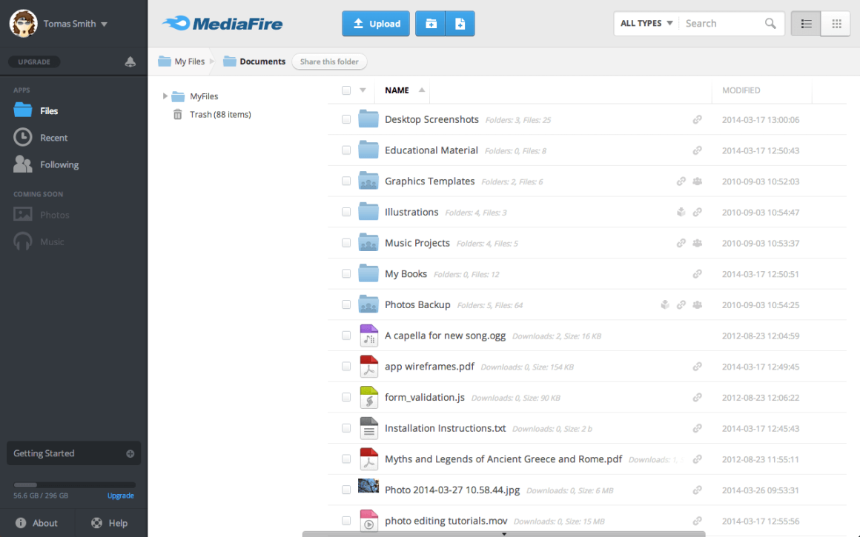Open the ALL TYPES filter dropdown

click(x=644, y=23)
